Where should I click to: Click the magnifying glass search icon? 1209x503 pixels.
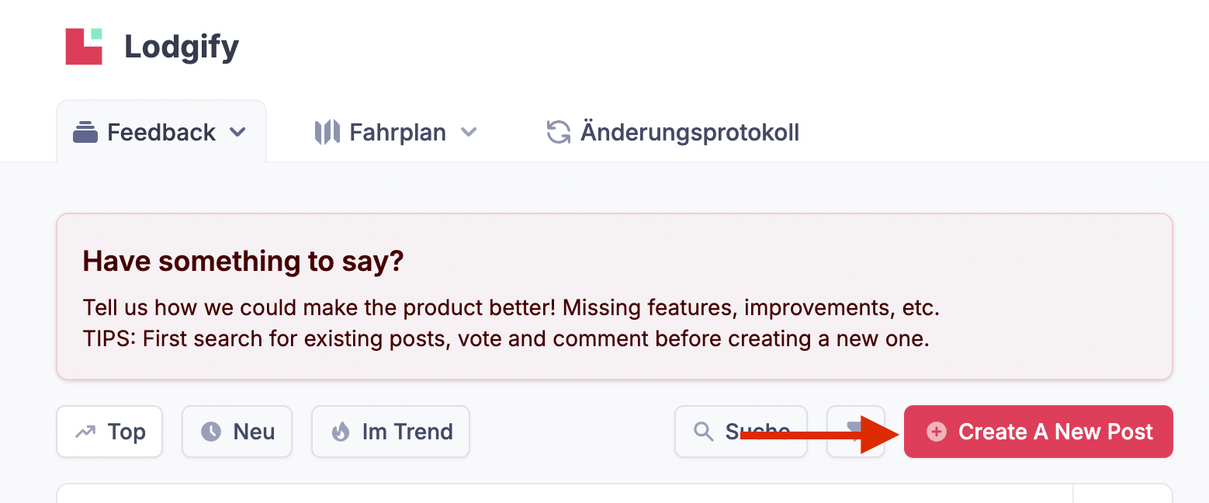click(704, 432)
